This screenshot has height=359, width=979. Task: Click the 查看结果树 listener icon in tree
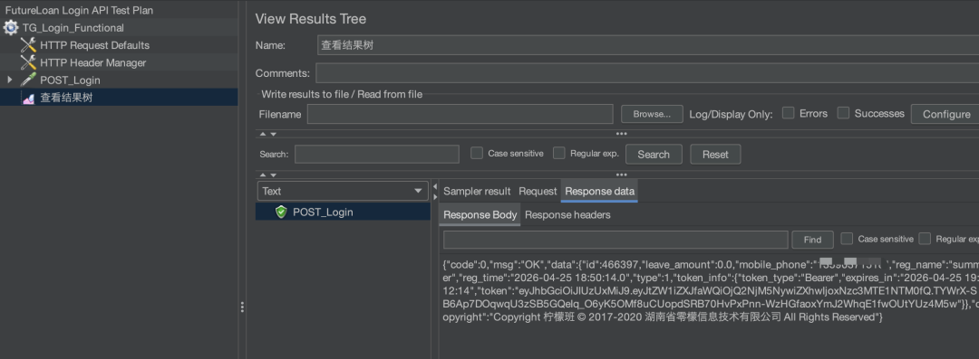click(28, 98)
